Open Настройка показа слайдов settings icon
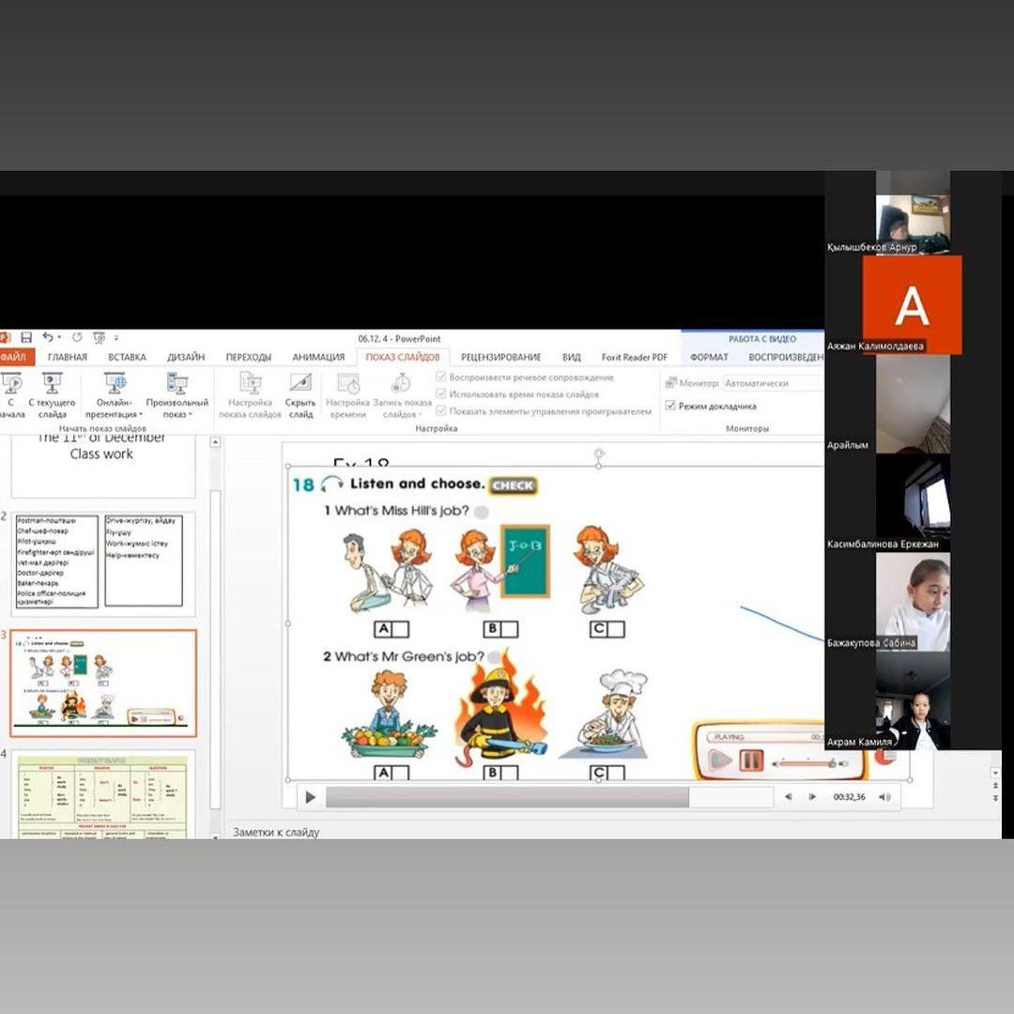The height and width of the screenshot is (1014, 1014). (x=251, y=383)
